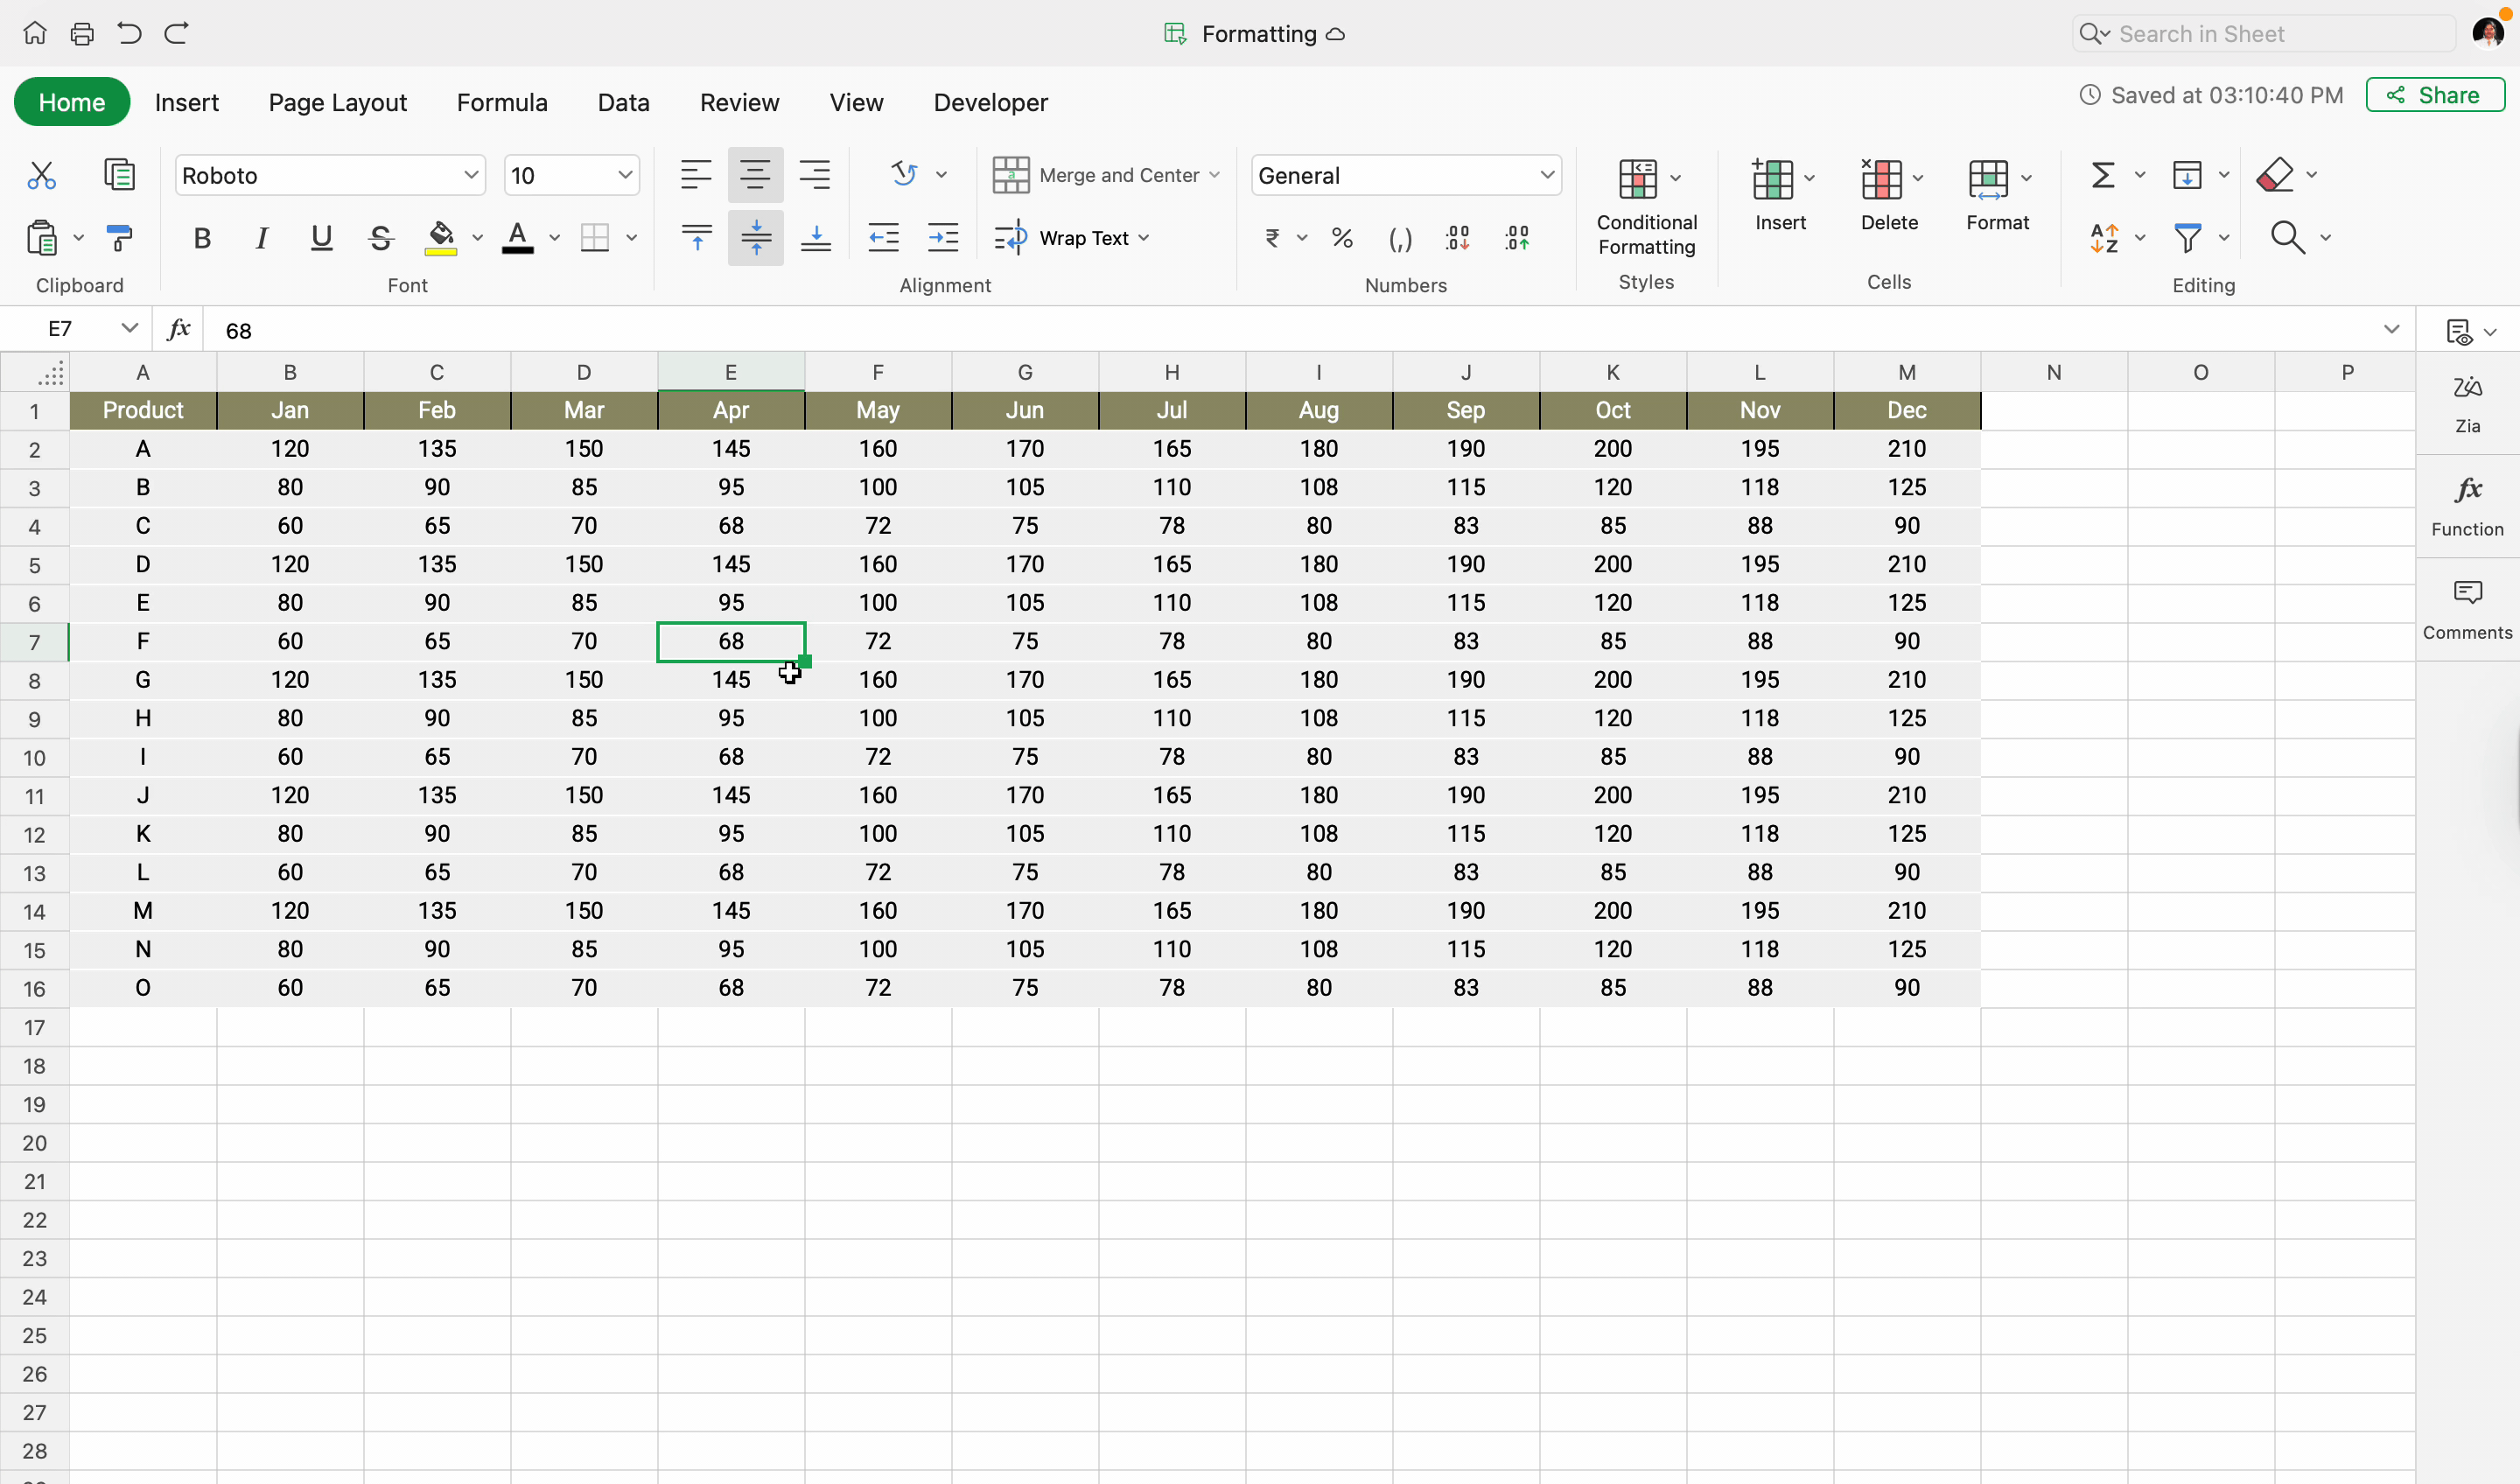Toggle Italic formatting
The image size is (2520, 1484).
click(x=261, y=238)
